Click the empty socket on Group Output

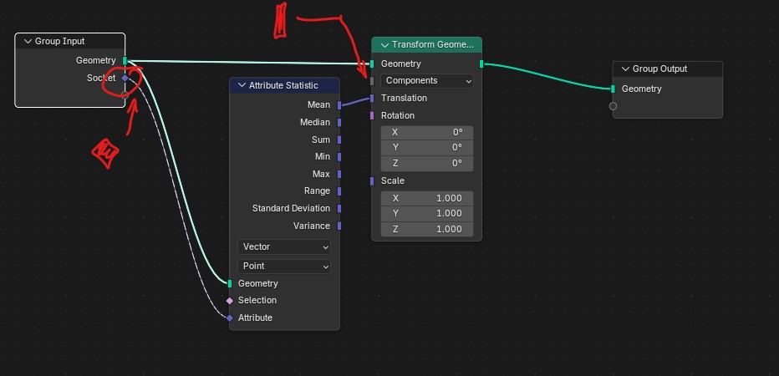pos(613,106)
